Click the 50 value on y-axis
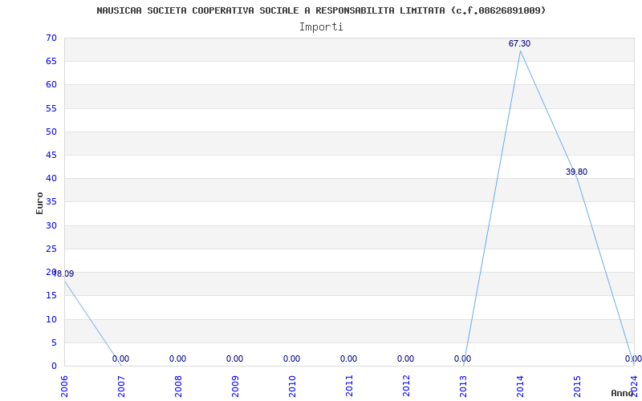The image size is (642, 401). pyautogui.click(x=51, y=132)
